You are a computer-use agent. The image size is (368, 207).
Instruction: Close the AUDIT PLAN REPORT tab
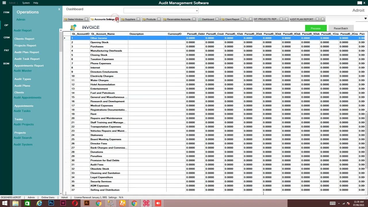tap(317, 19)
